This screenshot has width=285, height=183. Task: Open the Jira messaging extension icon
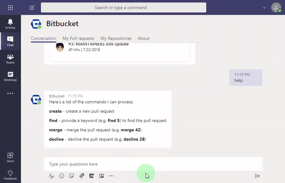(82, 176)
